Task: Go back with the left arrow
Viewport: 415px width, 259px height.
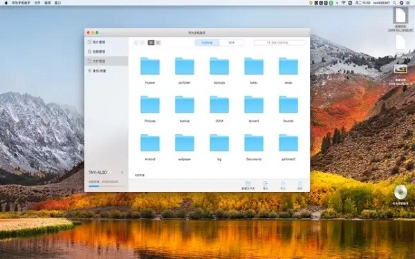Action: (x=136, y=43)
